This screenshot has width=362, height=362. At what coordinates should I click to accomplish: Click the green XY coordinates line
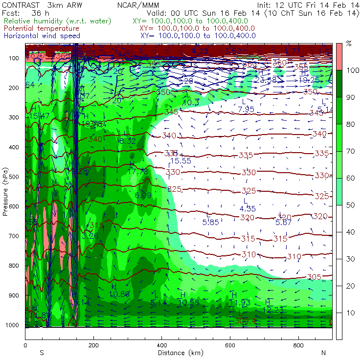tap(190, 21)
